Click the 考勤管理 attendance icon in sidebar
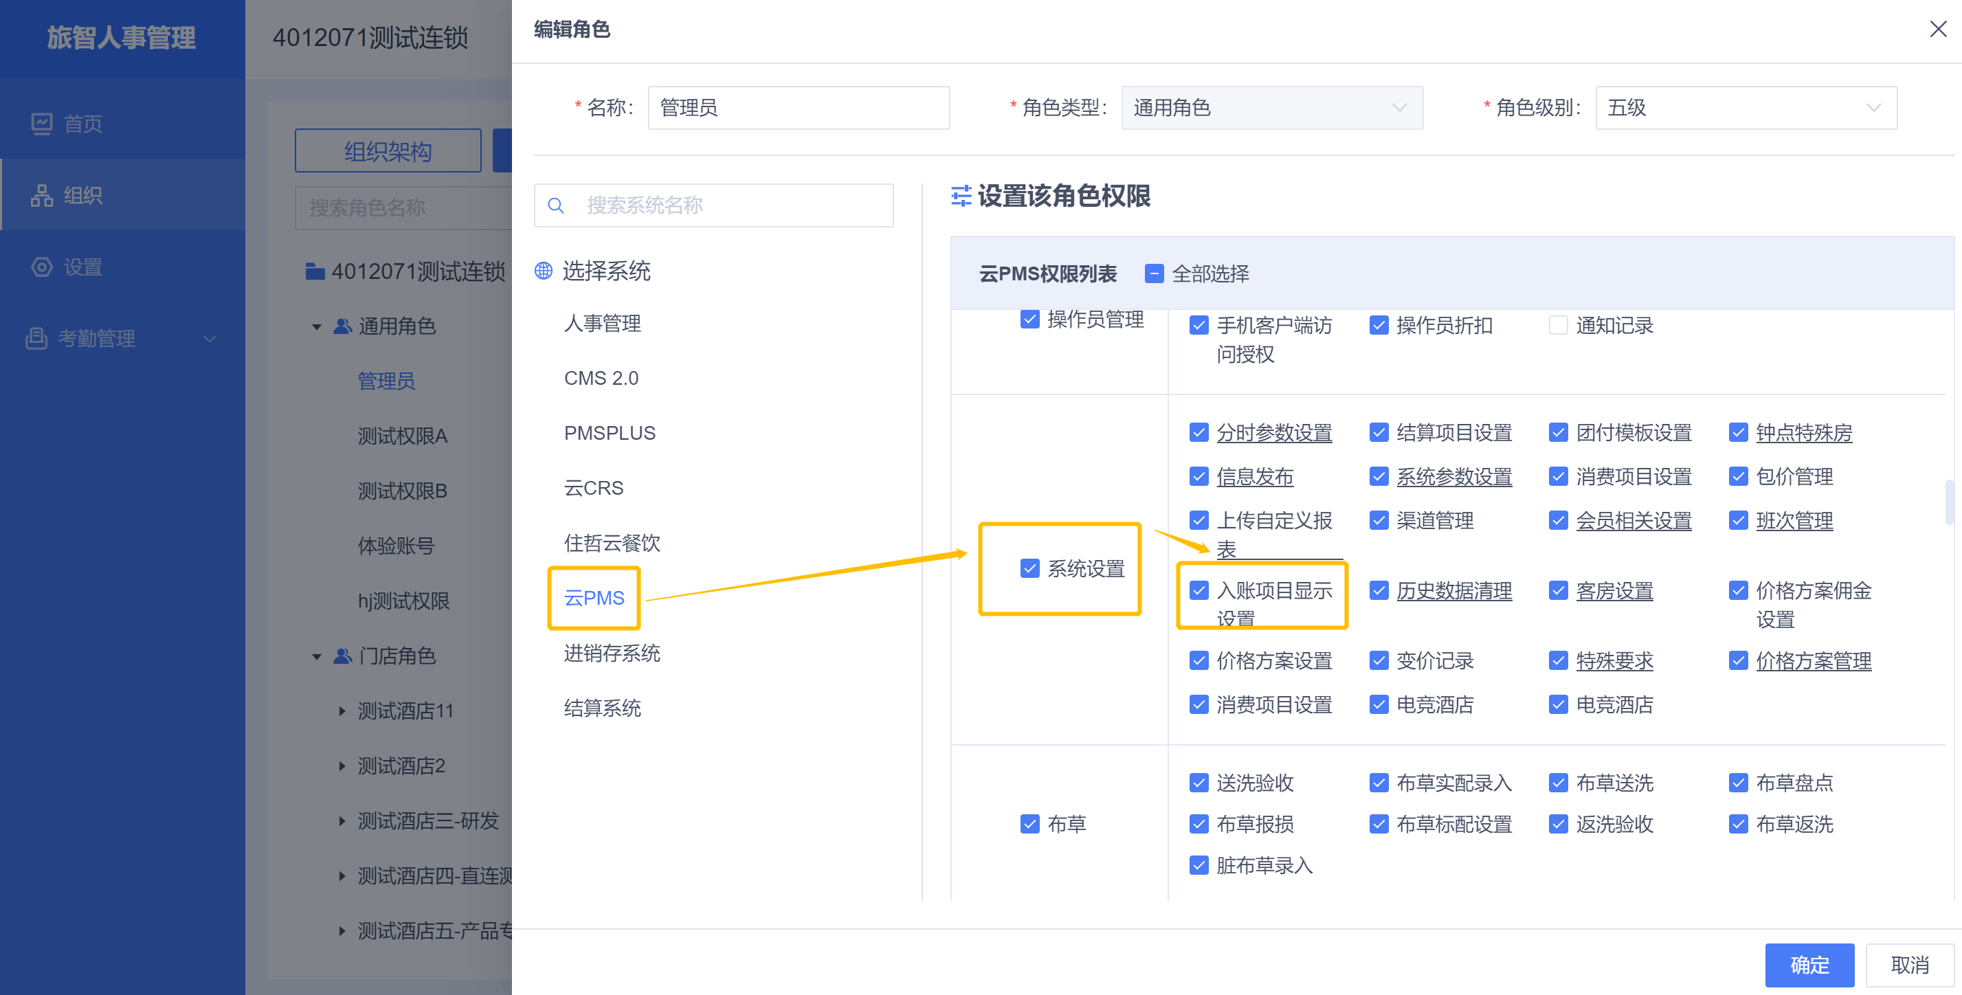 [36, 338]
